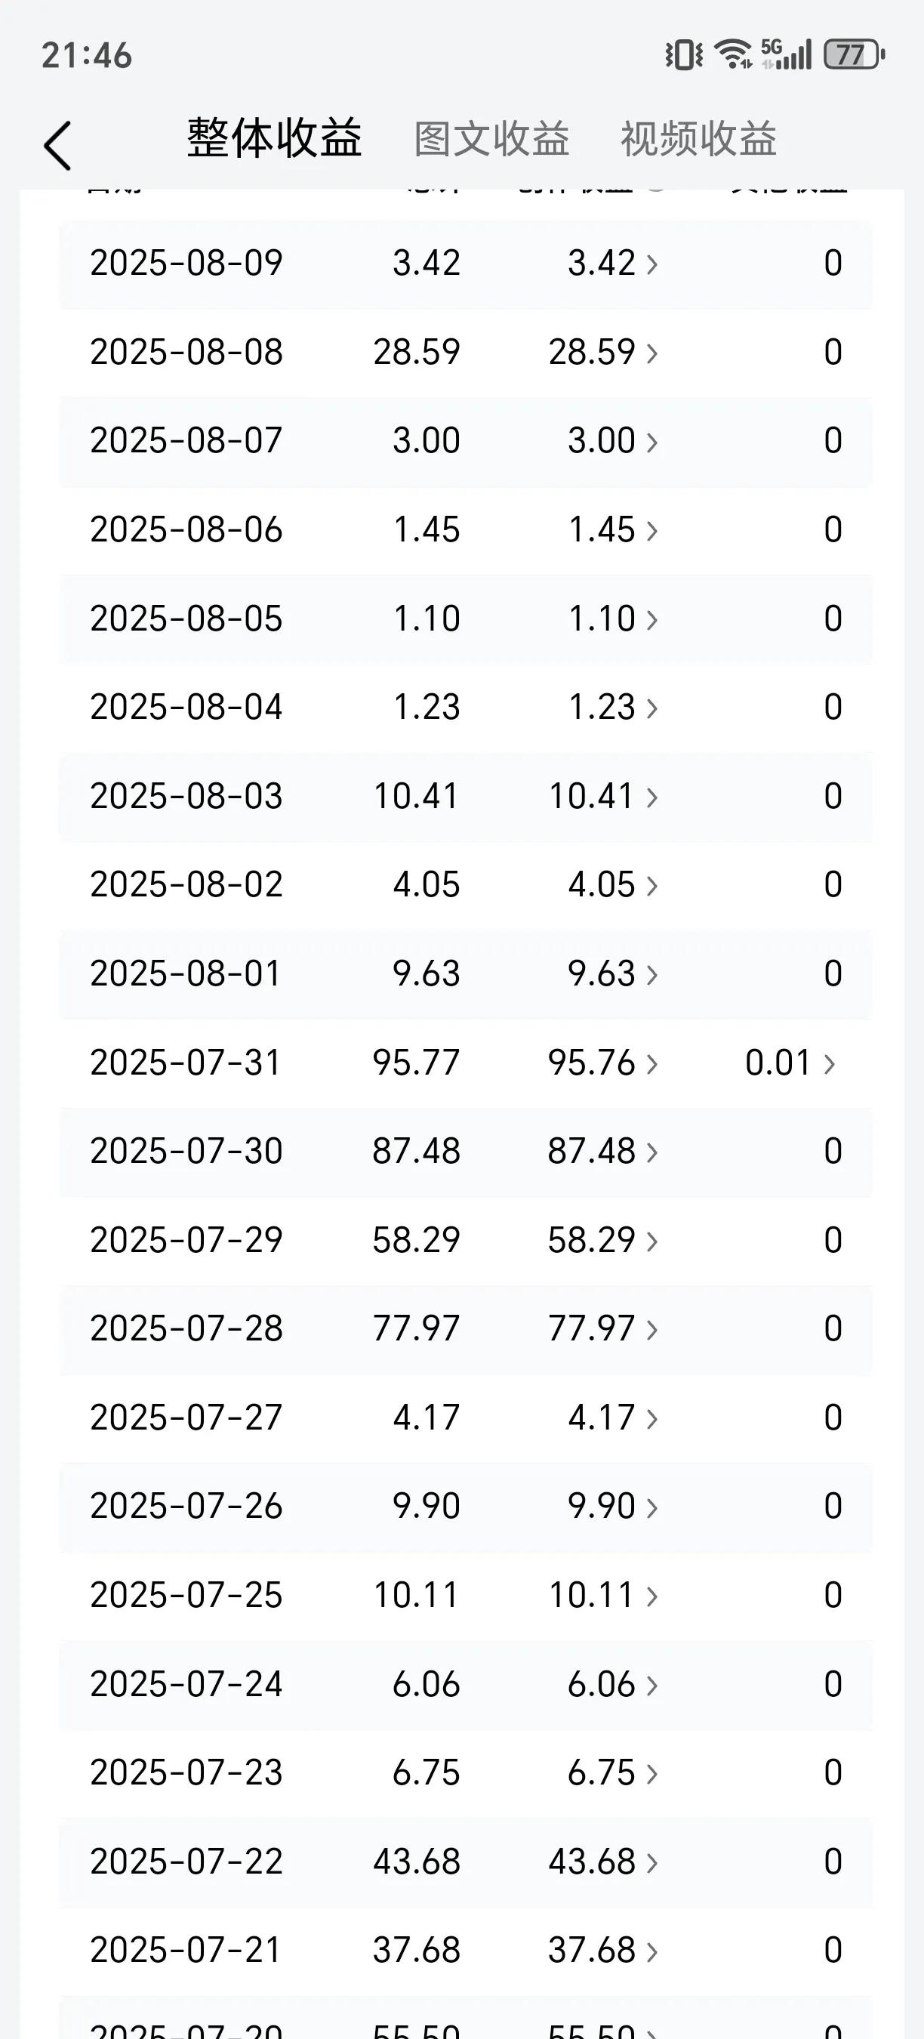Screen dimensions: 924x2039
Task: Expand 3.42 earnings for 2025-08-09
Action: (613, 263)
